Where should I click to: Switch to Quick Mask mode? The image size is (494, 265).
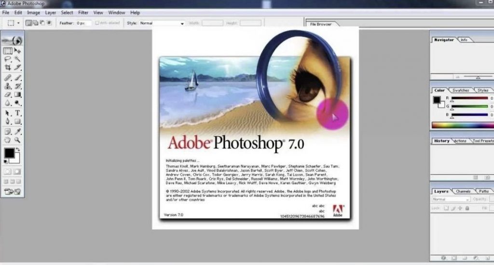pos(17,172)
